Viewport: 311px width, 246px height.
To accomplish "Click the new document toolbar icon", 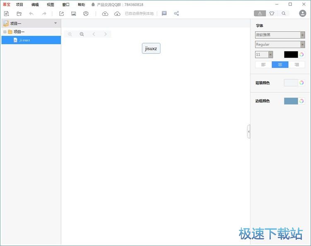I will pos(7,14).
